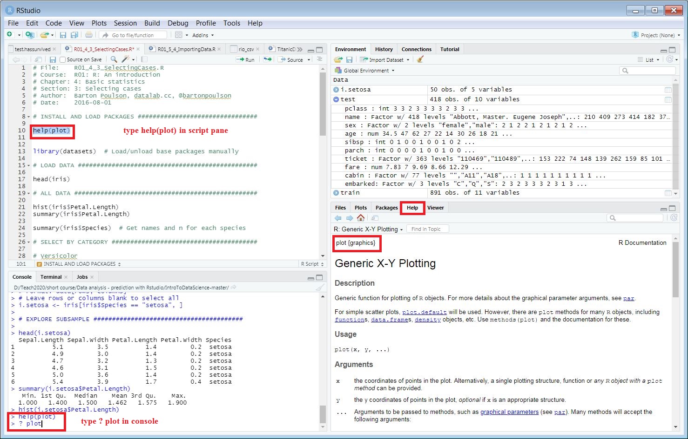
Task: Source the entire script
Action: [x=294, y=59]
